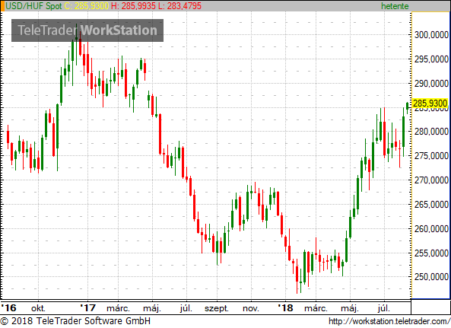The image size is (451, 328).
Task: Open the hetente timeframe selector
Action: [395, 6]
